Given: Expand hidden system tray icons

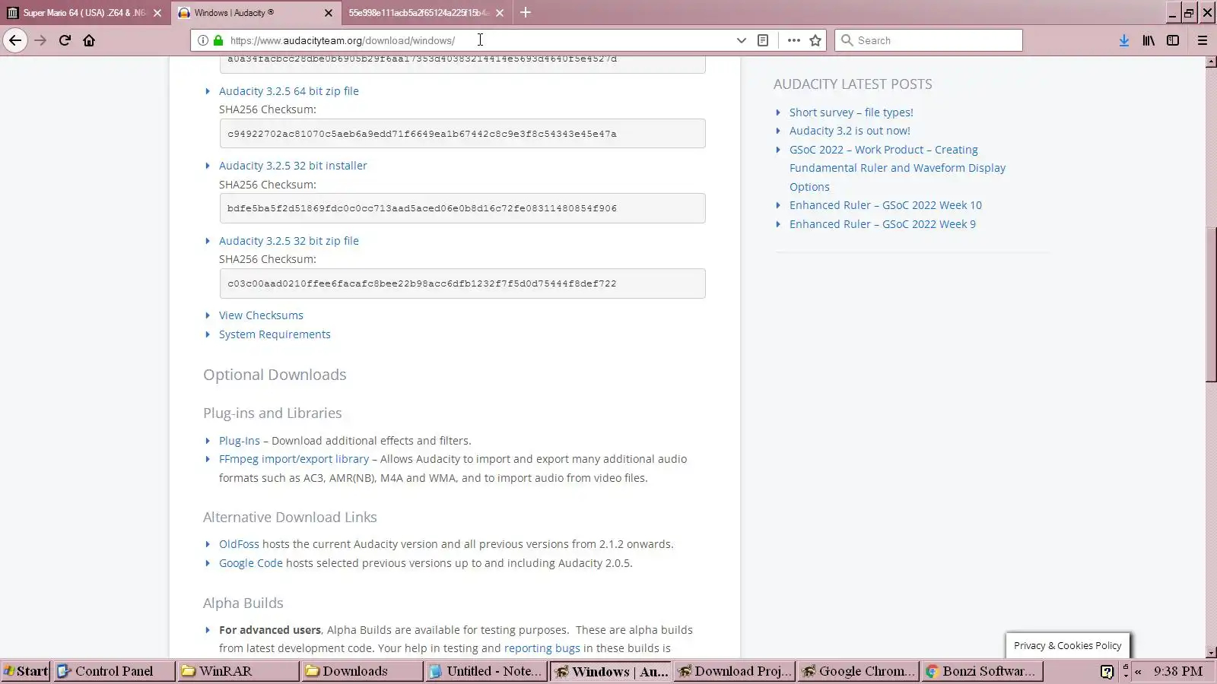Looking at the screenshot, I should (1138, 671).
